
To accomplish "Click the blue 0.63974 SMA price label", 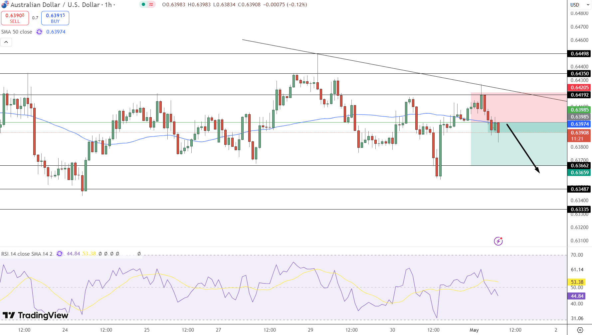I will (x=579, y=124).
